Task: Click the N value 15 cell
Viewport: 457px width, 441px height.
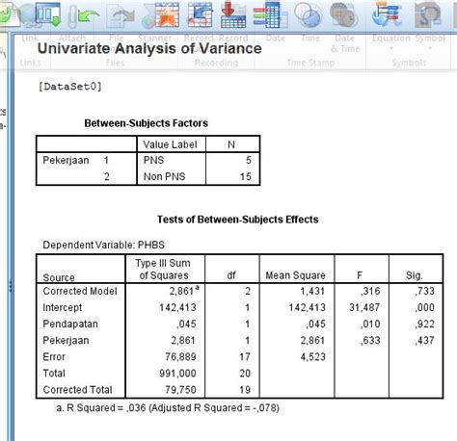Action: point(246,176)
